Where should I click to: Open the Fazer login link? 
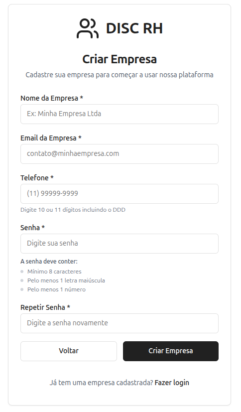pyautogui.click(x=172, y=383)
